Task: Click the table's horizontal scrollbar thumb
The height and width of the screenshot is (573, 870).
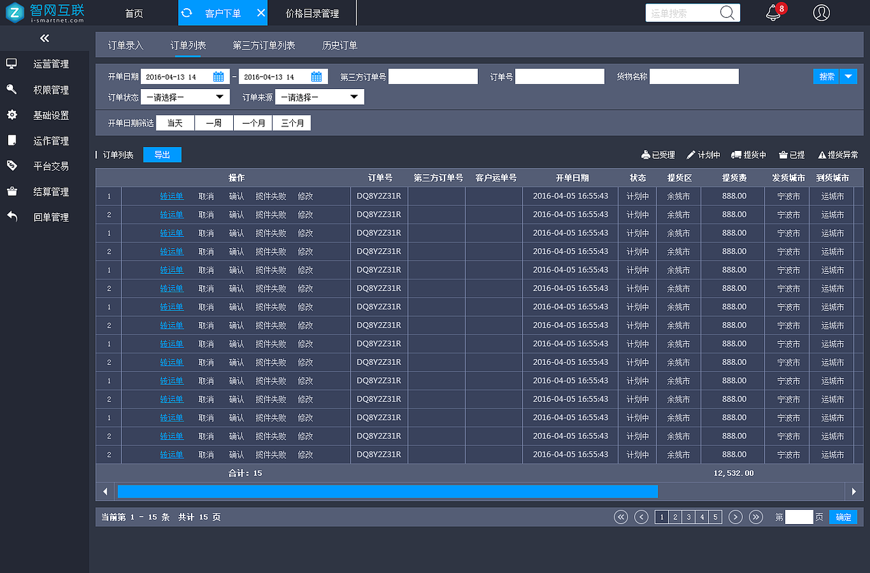Action: (x=387, y=491)
